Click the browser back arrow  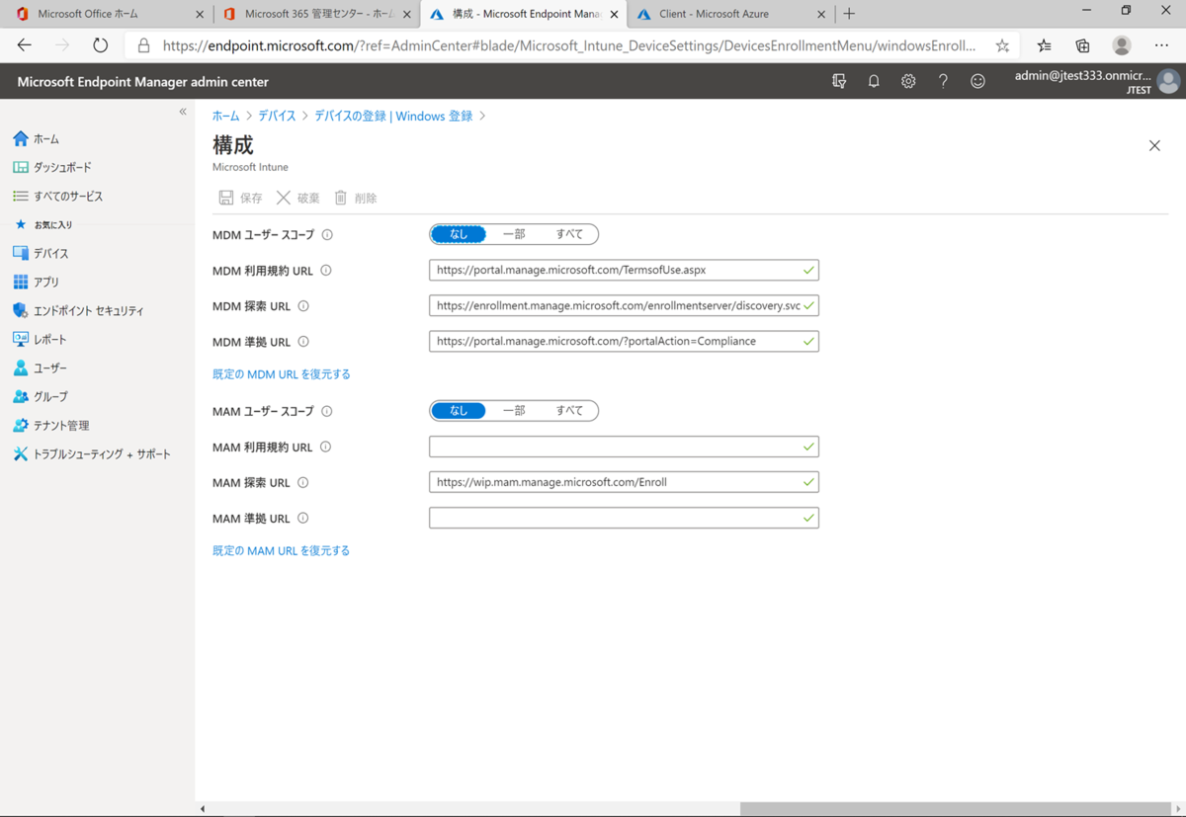[25, 45]
